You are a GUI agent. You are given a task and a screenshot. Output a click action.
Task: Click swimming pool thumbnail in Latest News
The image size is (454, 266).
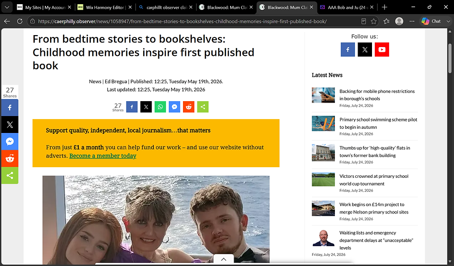click(323, 123)
